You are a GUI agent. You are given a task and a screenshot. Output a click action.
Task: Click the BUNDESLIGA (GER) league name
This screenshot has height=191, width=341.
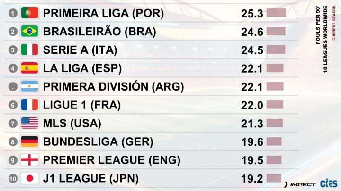point(98,142)
